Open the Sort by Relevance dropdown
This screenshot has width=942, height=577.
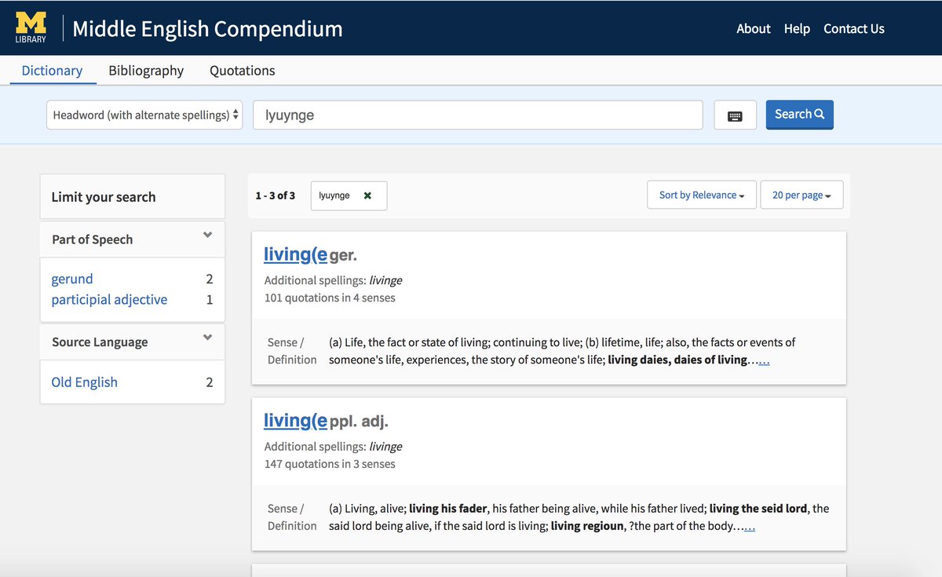(702, 195)
